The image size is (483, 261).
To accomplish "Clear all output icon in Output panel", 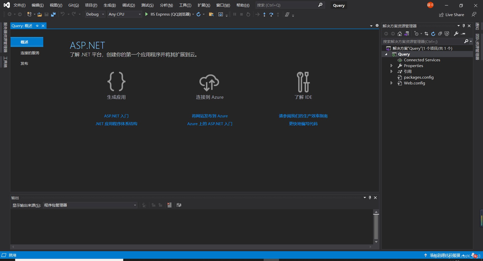I will point(170,205).
